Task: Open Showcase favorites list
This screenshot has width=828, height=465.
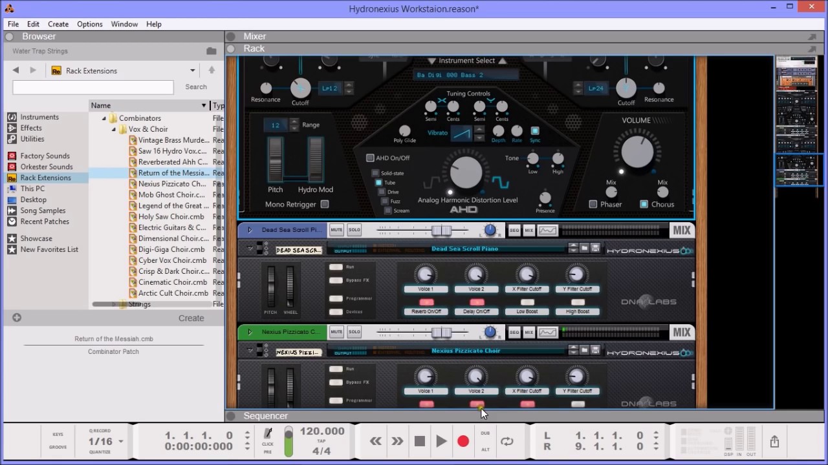Action: tap(36, 238)
